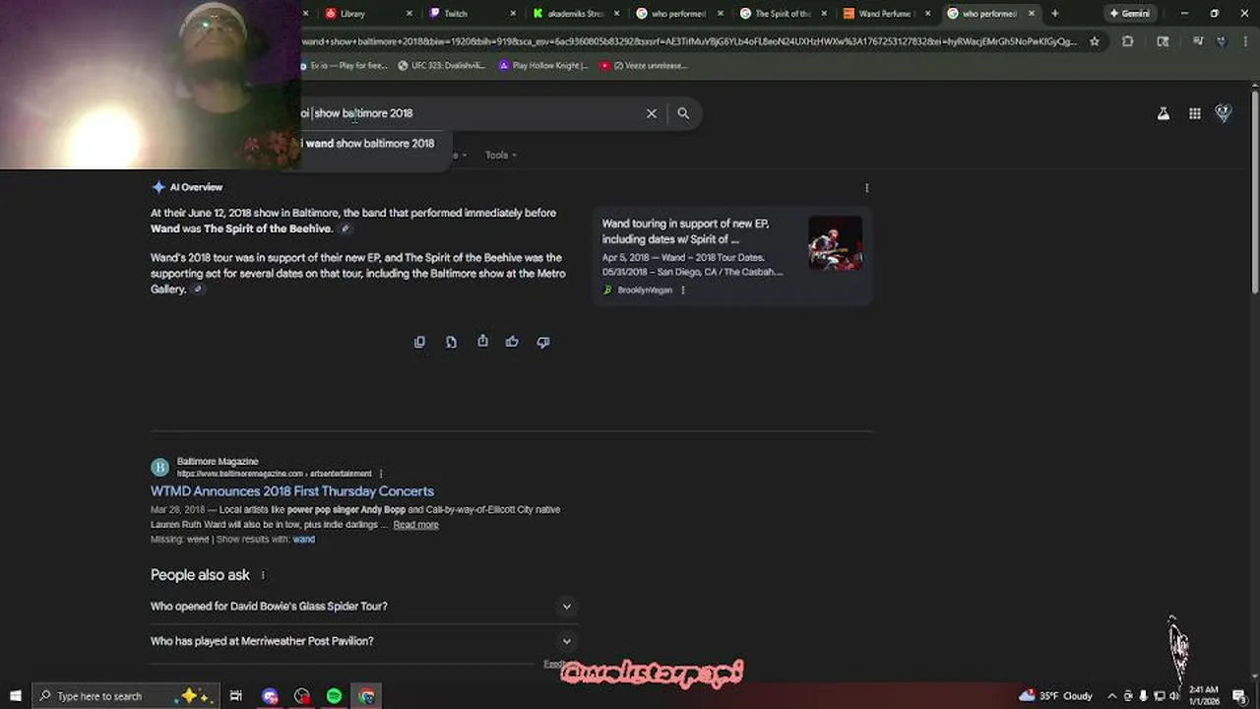Click link icon after 'The Spirit of the Beehive.'

tap(345, 229)
